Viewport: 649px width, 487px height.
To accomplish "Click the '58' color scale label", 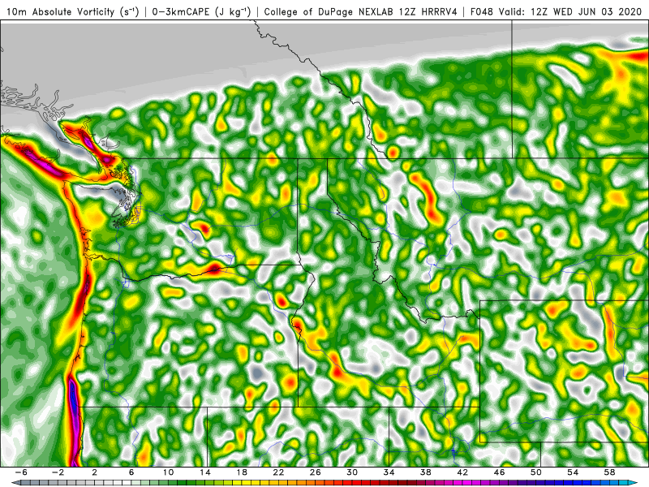I will tap(610, 472).
